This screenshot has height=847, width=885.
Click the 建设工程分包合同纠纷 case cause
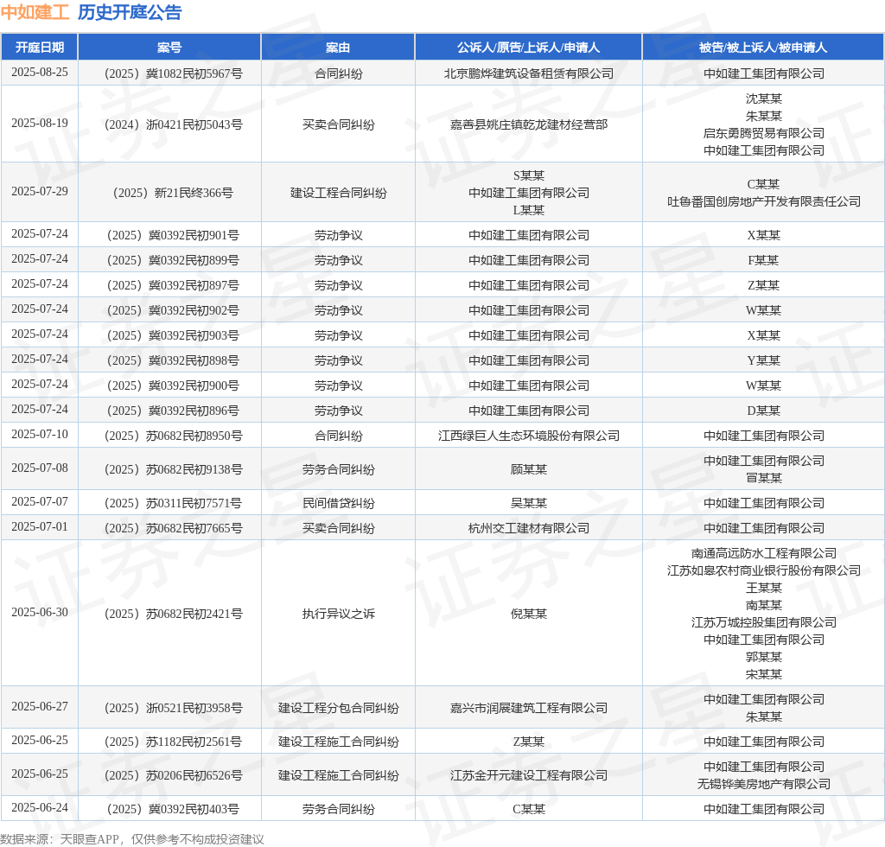click(338, 708)
